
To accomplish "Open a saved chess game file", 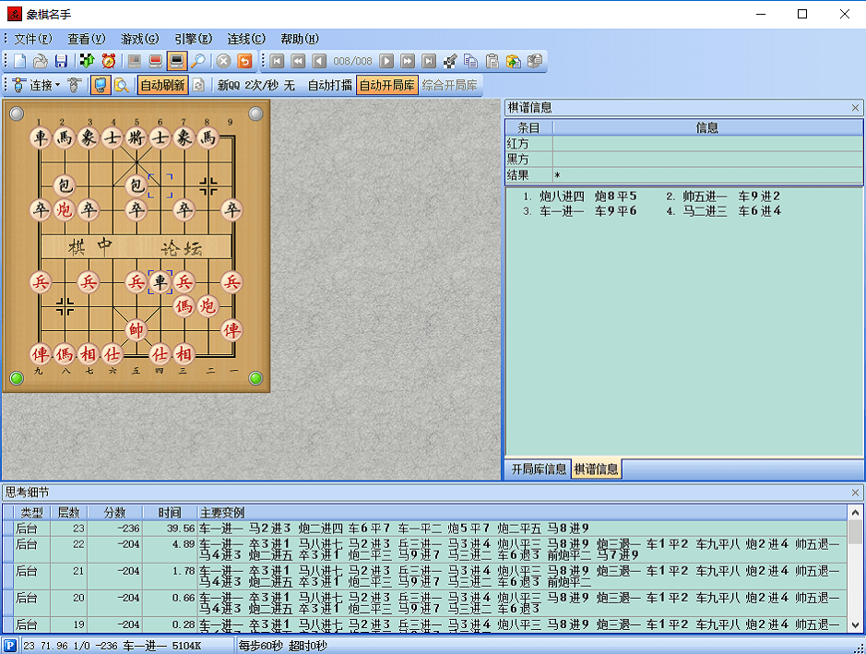I will (40, 61).
